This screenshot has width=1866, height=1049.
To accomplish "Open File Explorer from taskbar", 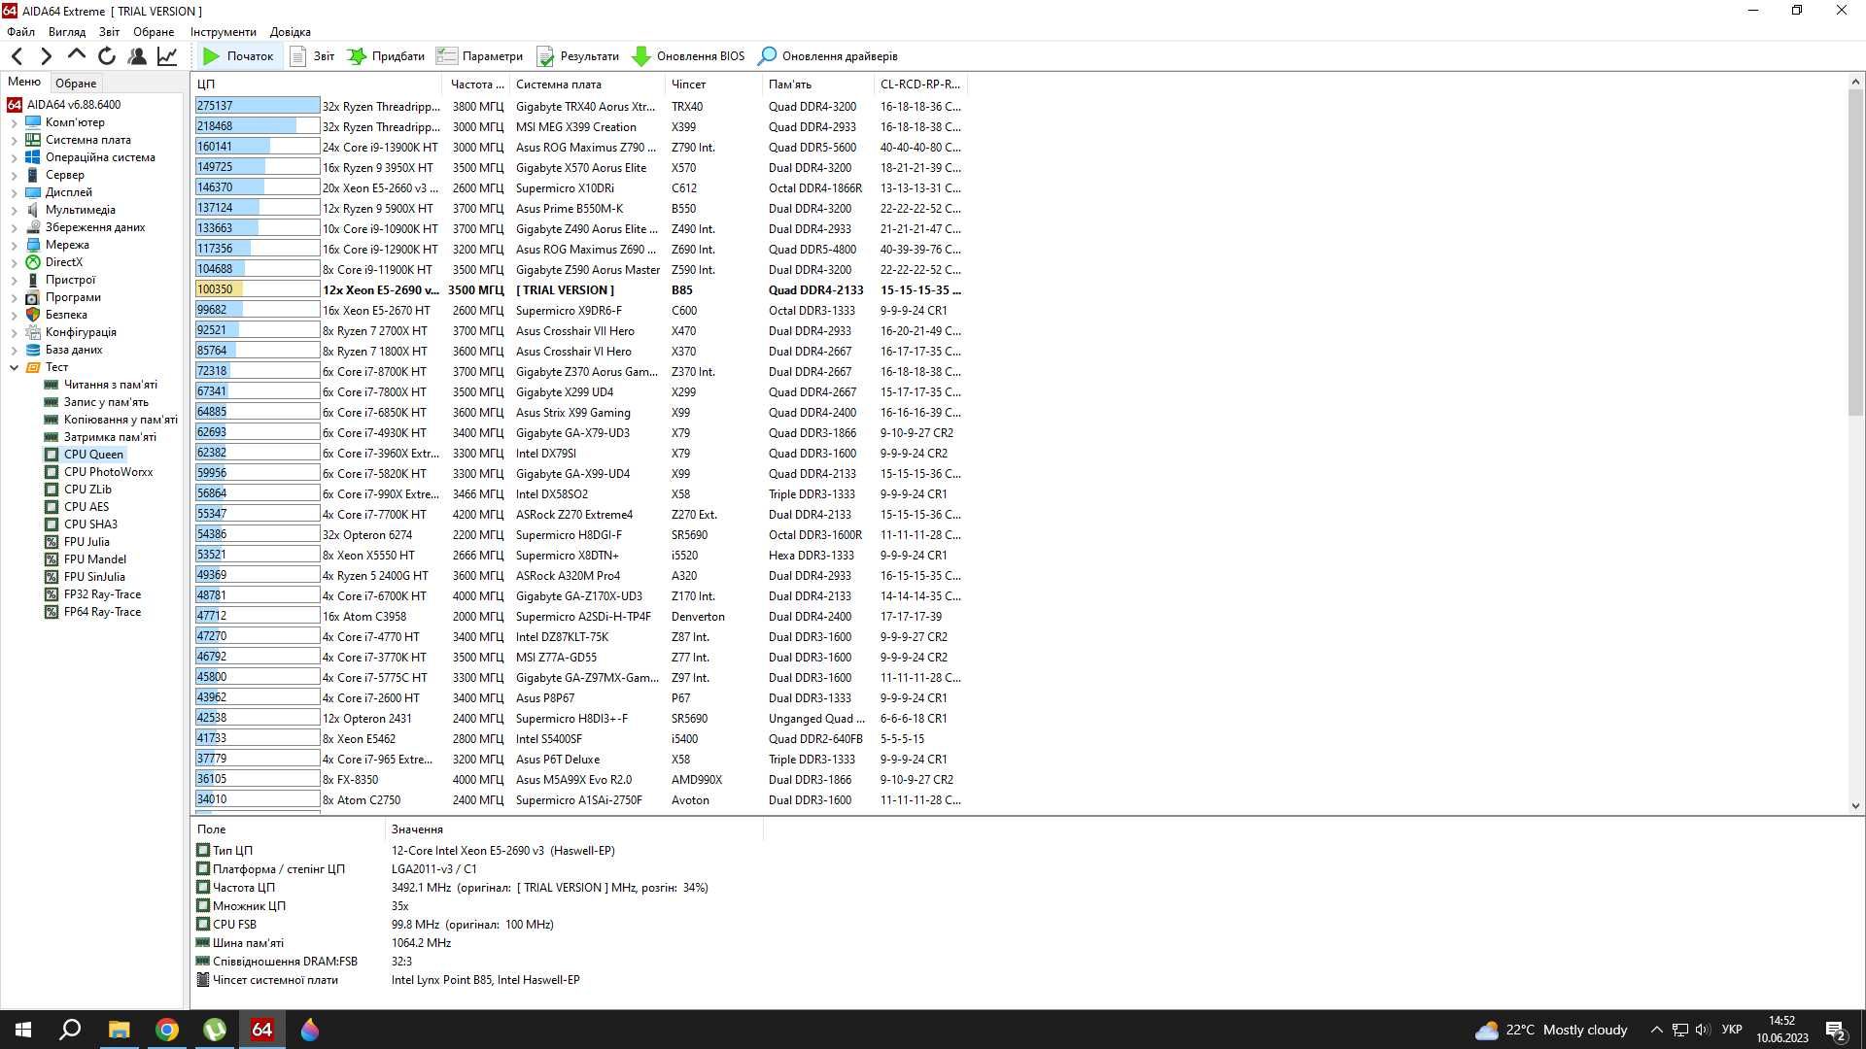I will click(119, 1030).
